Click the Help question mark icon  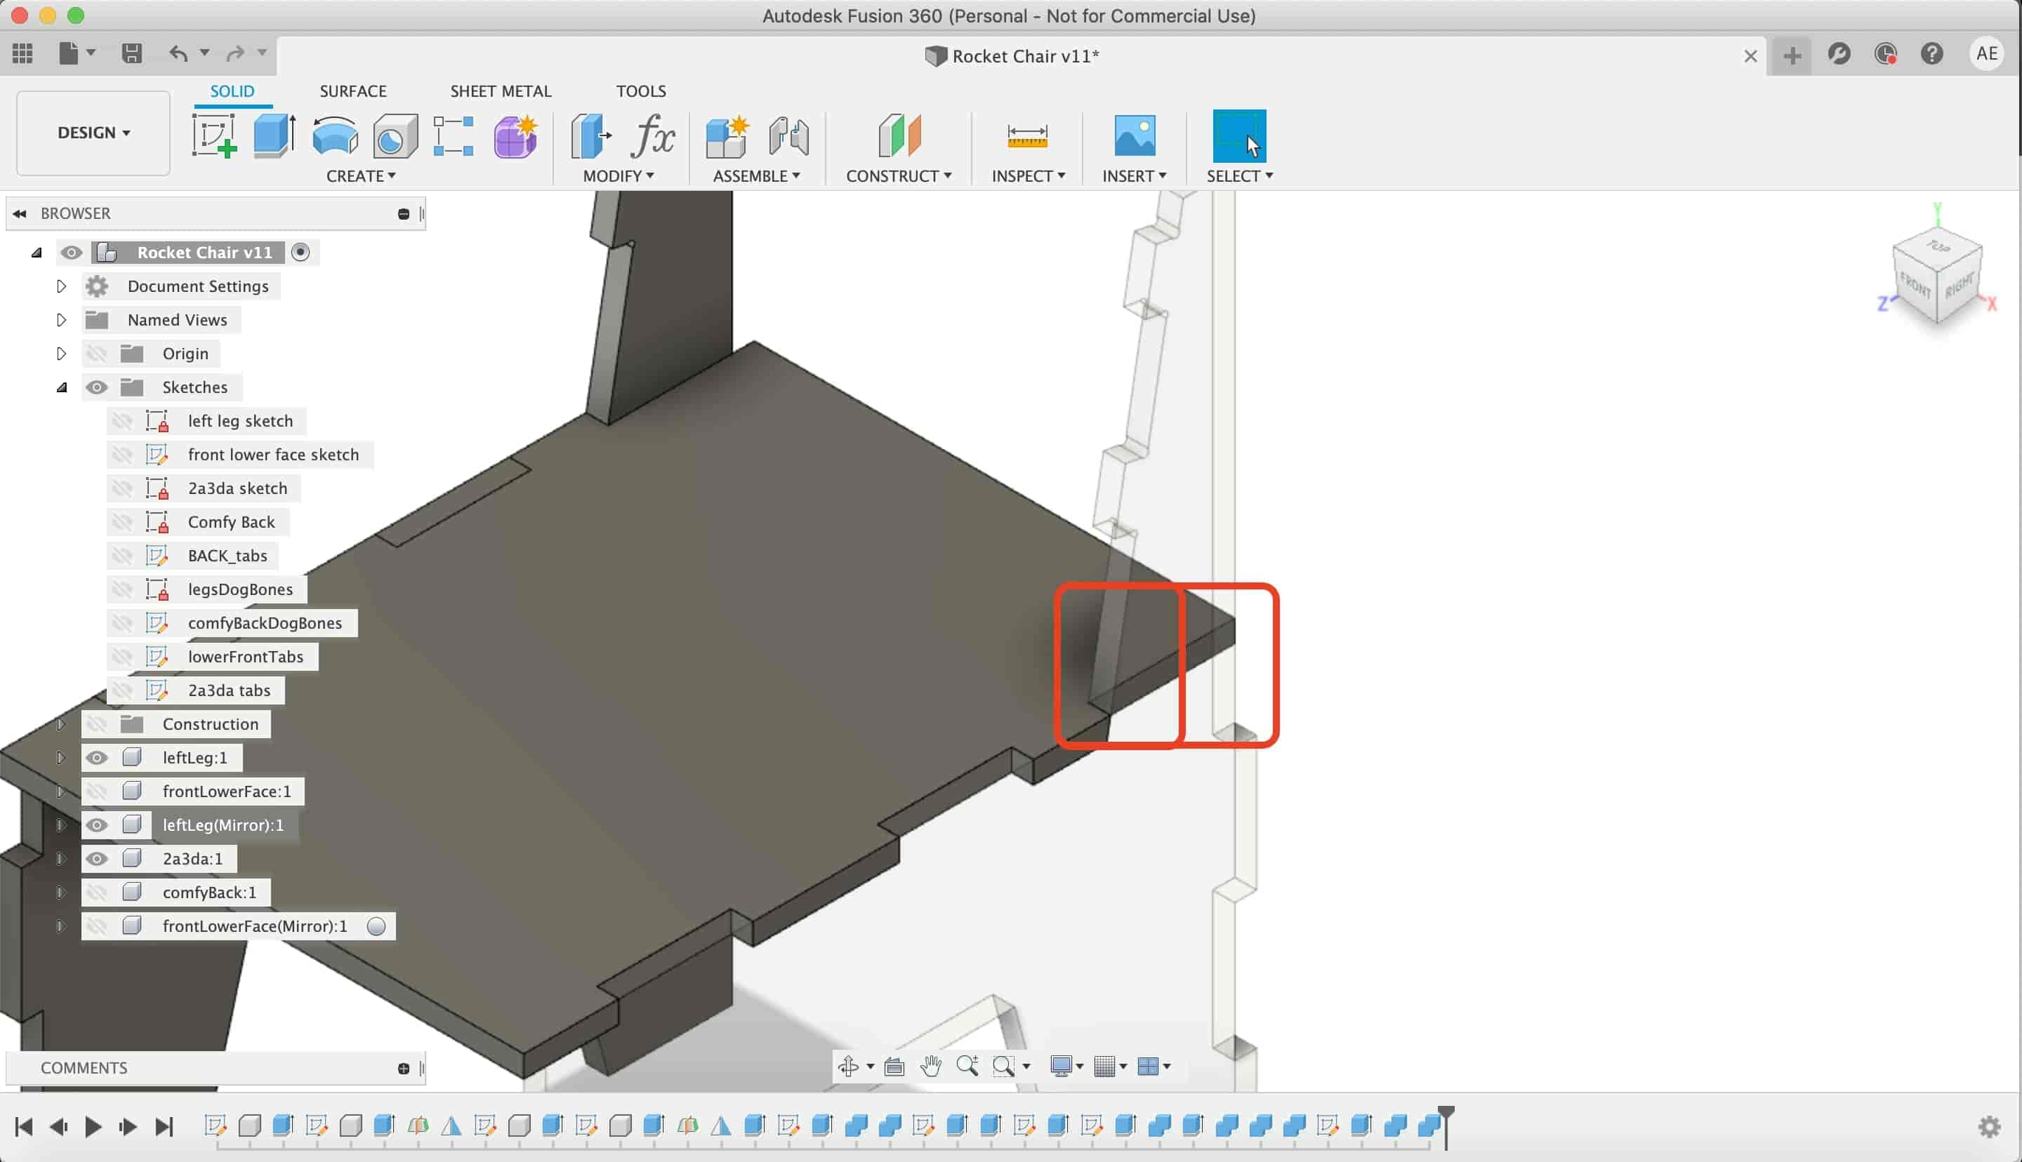coord(1932,53)
